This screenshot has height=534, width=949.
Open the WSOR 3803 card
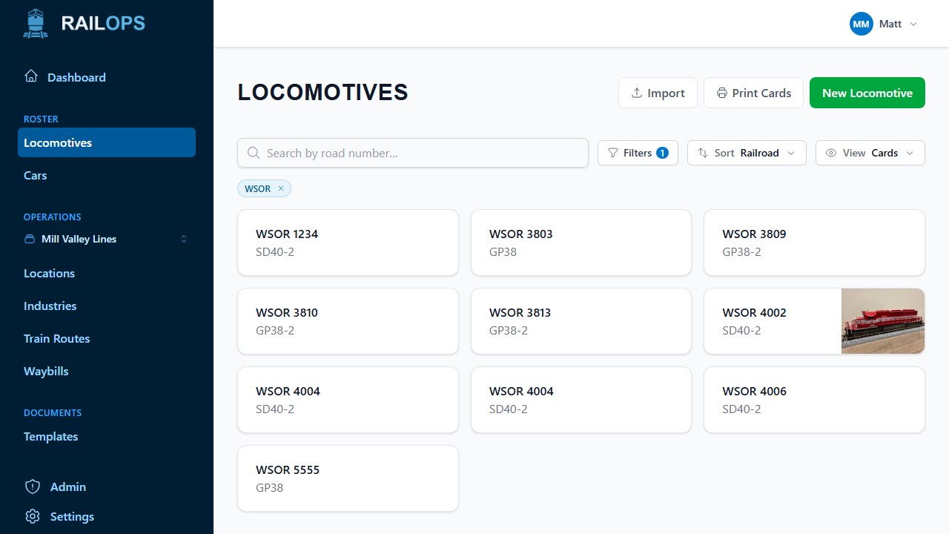pos(581,243)
